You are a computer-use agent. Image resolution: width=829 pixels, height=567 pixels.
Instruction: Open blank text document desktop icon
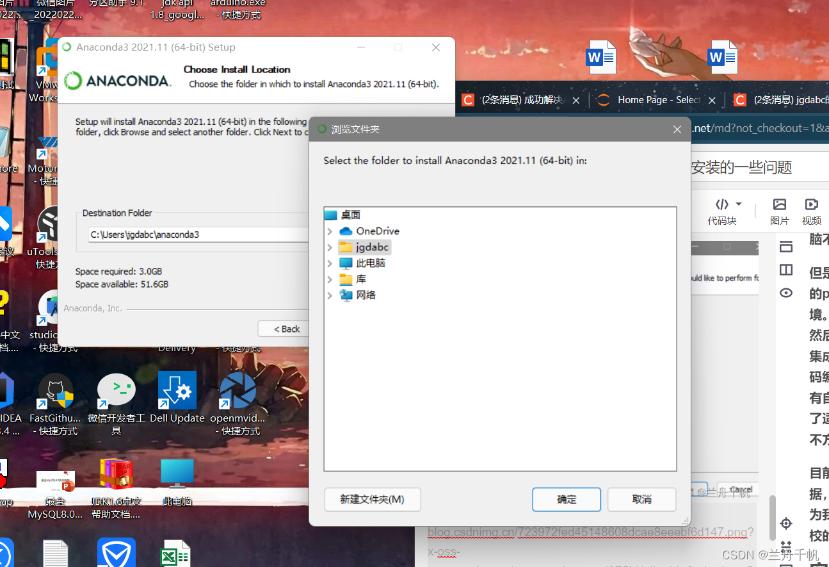pos(56,554)
